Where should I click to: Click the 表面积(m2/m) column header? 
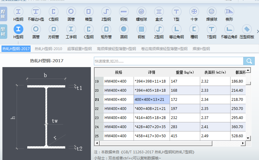click(x=215, y=72)
